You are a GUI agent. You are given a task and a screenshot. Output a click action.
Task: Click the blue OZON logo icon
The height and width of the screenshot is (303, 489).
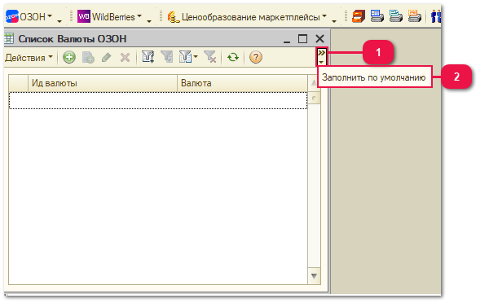12,16
